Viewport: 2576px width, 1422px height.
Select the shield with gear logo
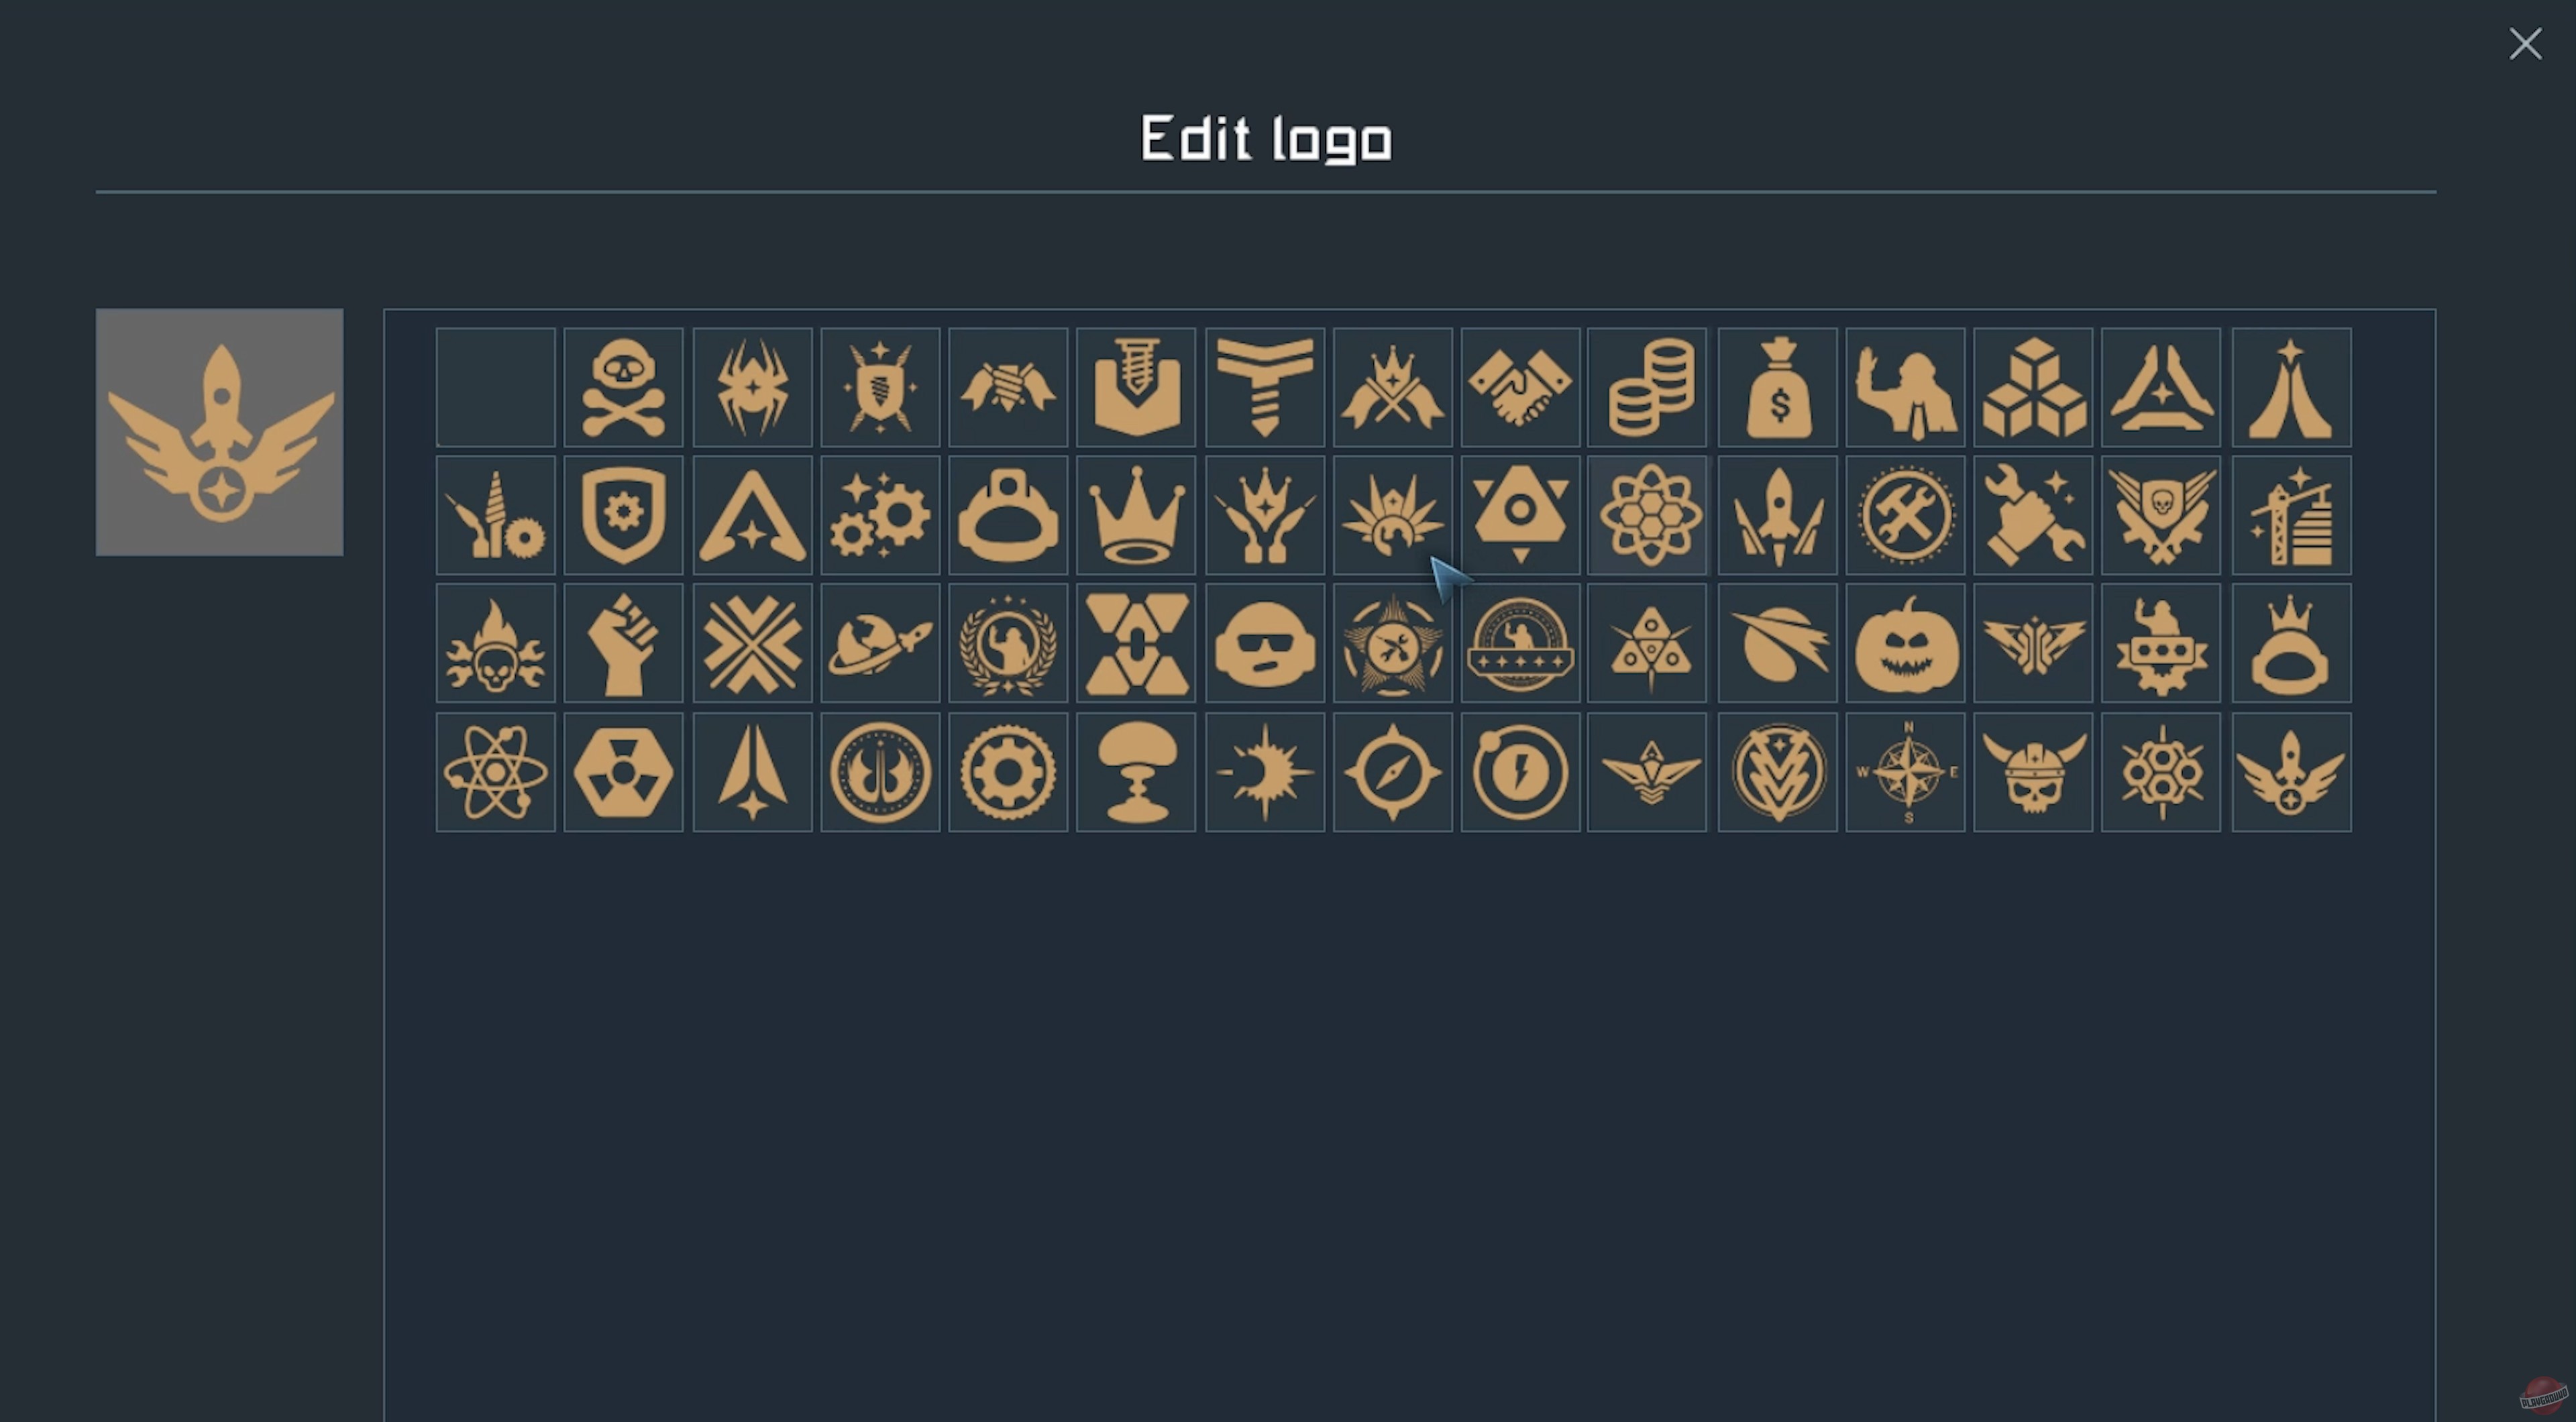[x=623, y=515]
